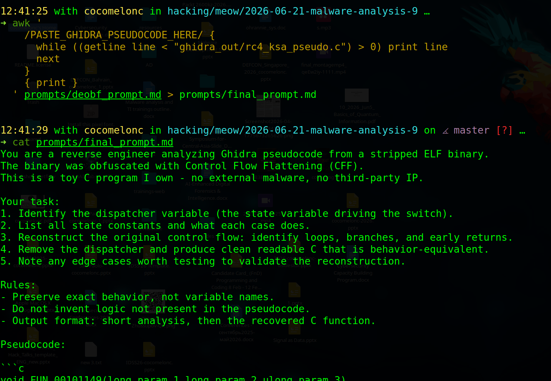Click task '1. Identify the dispatcher variable'
The width and height of the screenshot is (551, 381).
227,214
